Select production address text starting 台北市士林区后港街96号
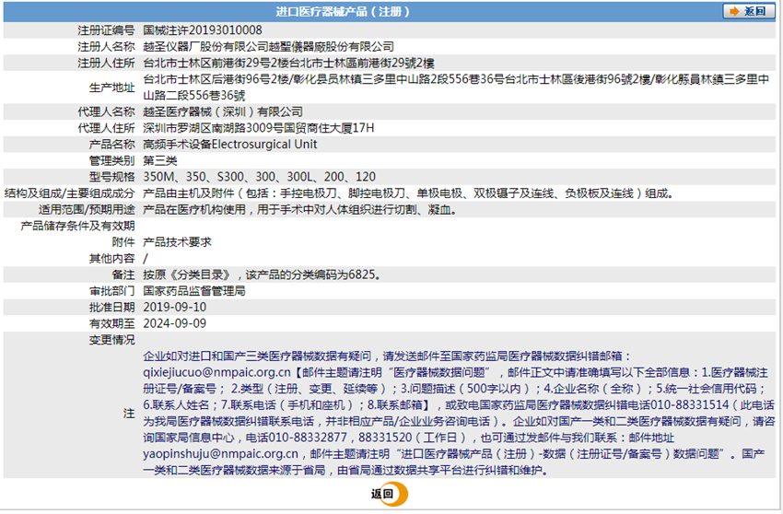The width and height of the screenshot is (783, 514). click(456, 88)
